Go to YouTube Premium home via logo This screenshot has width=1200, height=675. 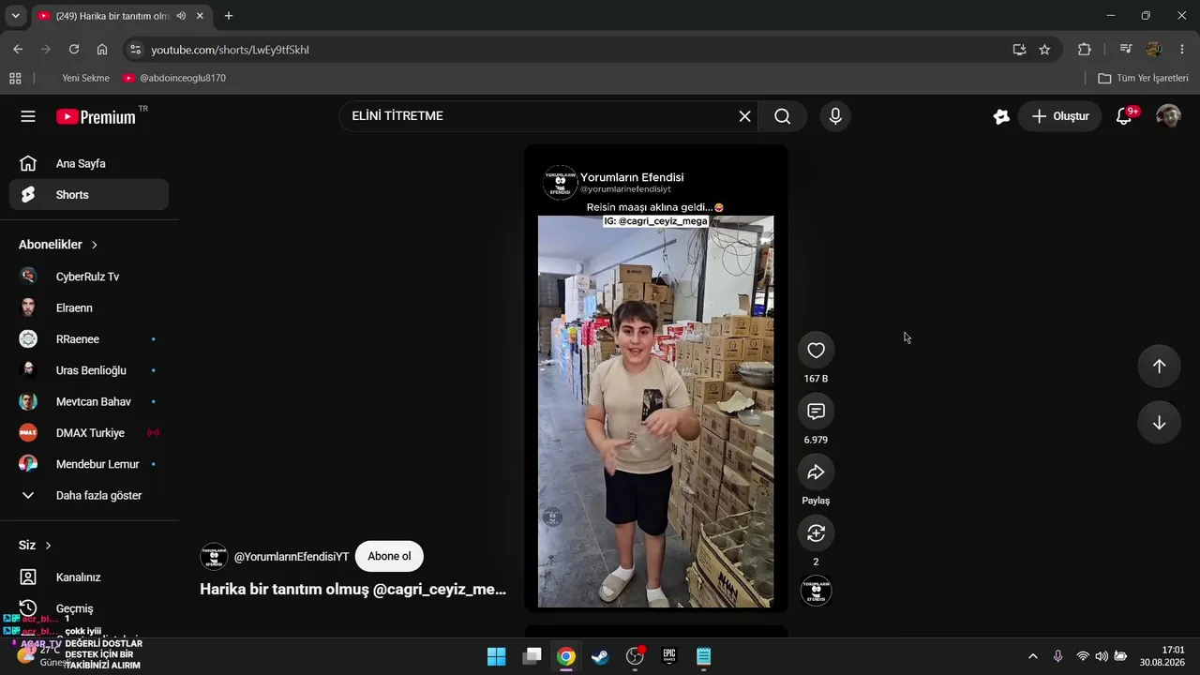click(96, 116)
